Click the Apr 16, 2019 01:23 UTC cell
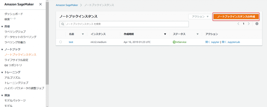Image resolution: width=267 pixels, height=107 pixels. point(137,42)
